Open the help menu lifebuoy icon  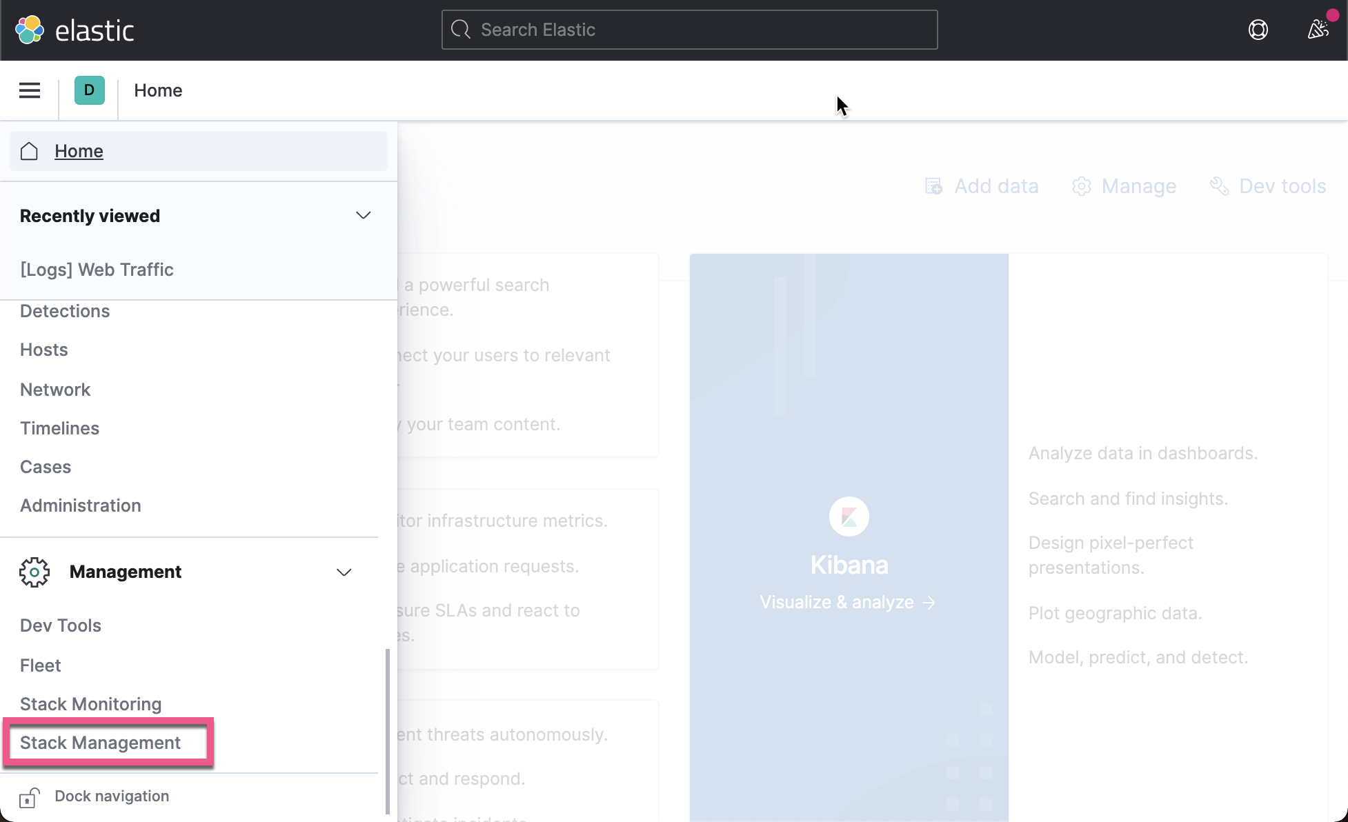[x=1258, y=30]
